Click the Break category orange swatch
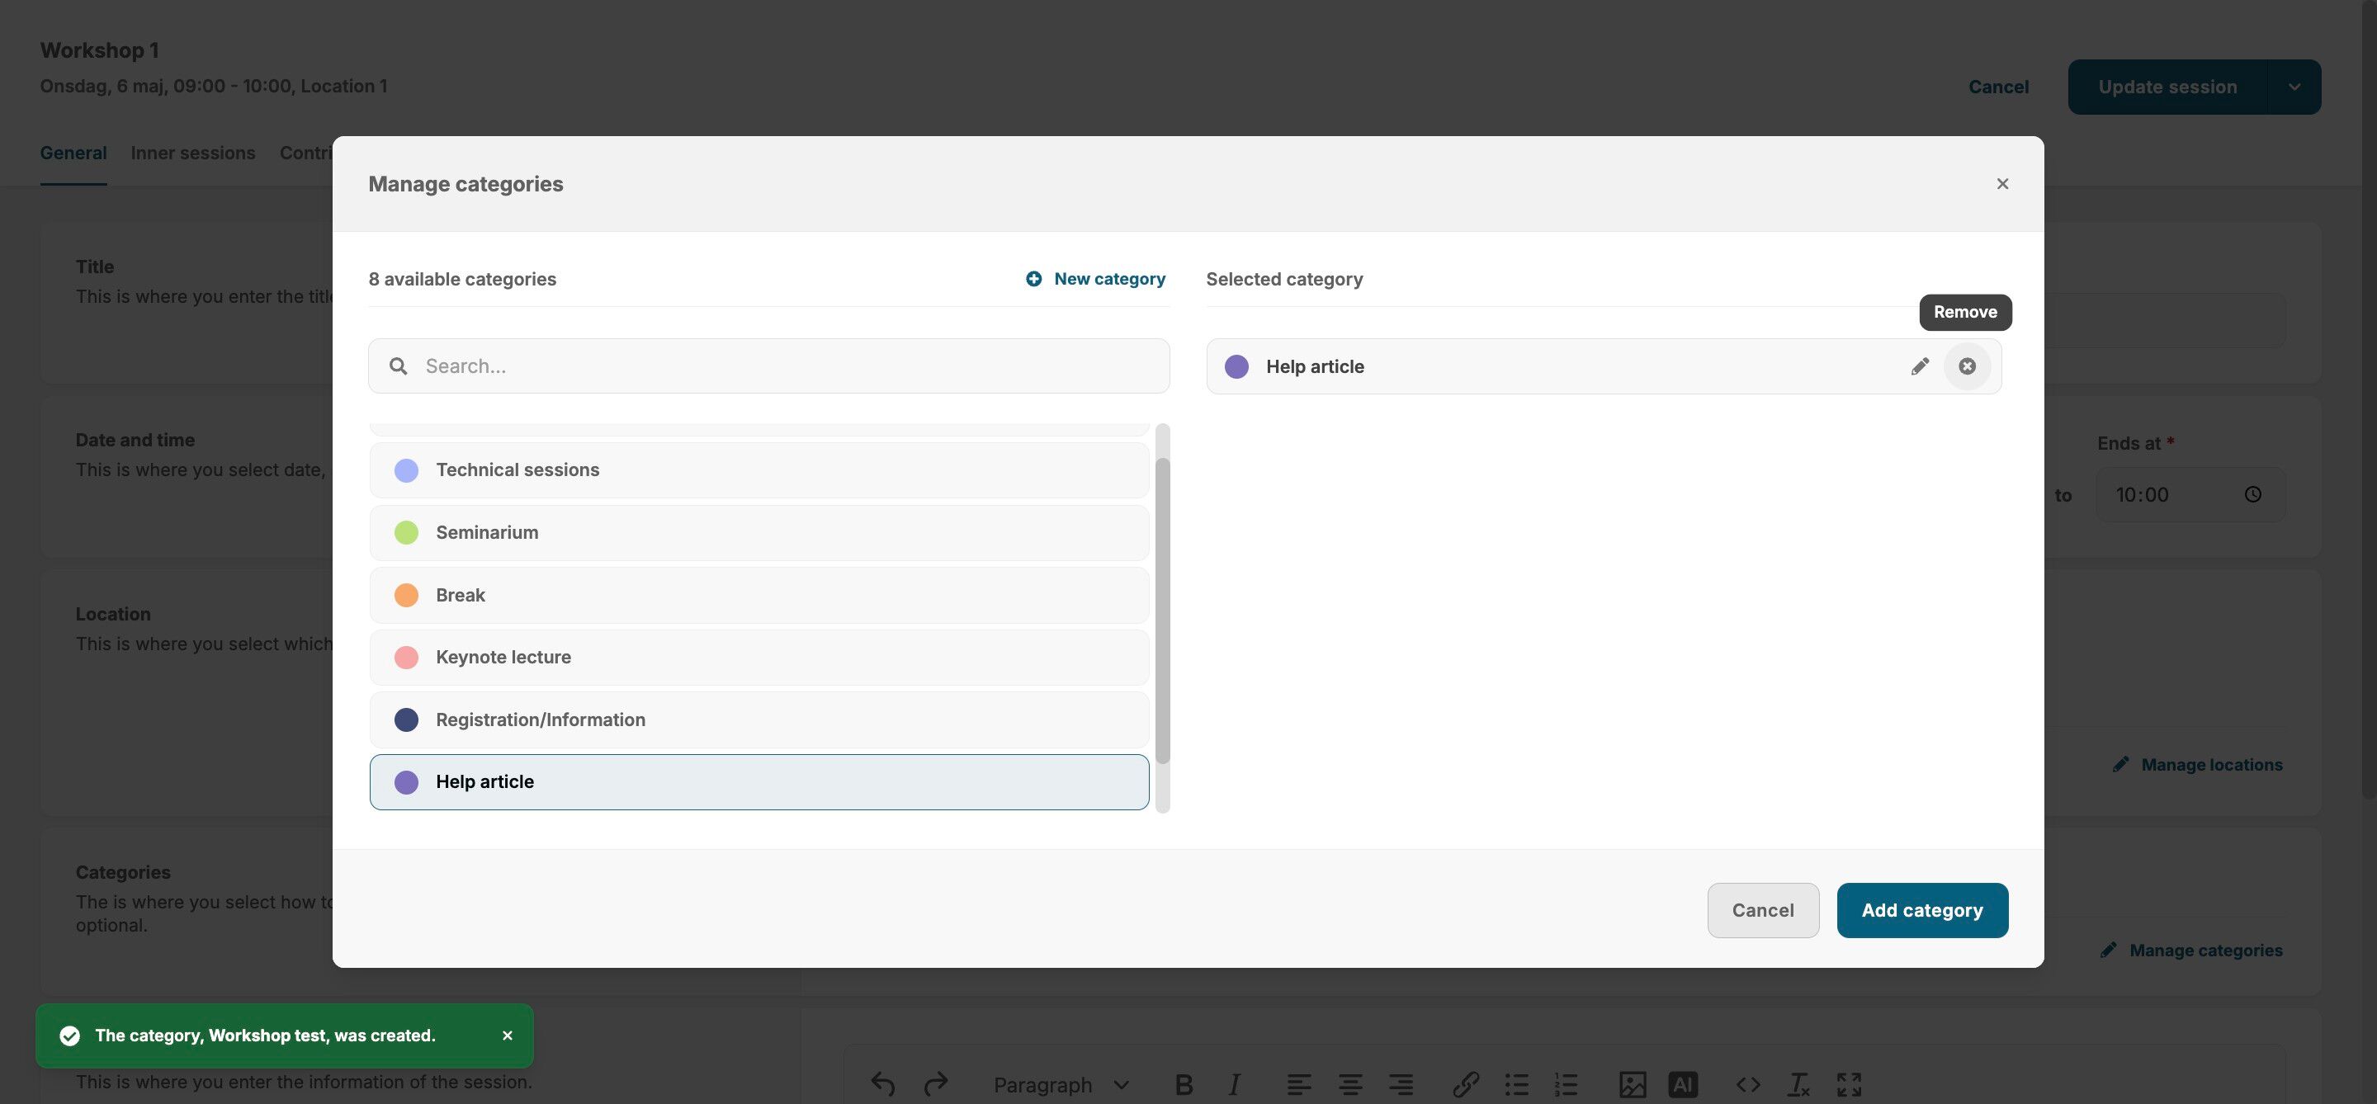Viewport: 2377px width, 1104px height. click(406, 595)
